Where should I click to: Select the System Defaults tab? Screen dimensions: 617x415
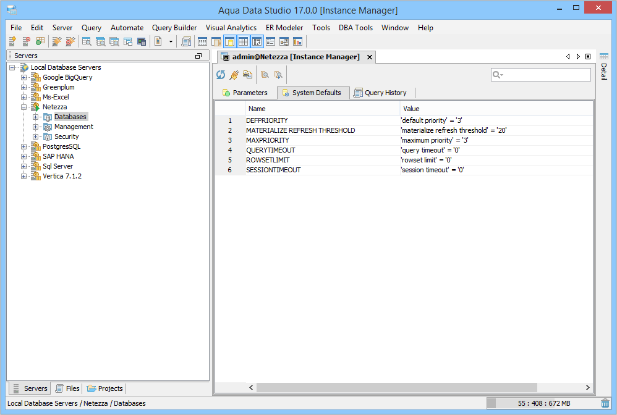pos(313,93)
